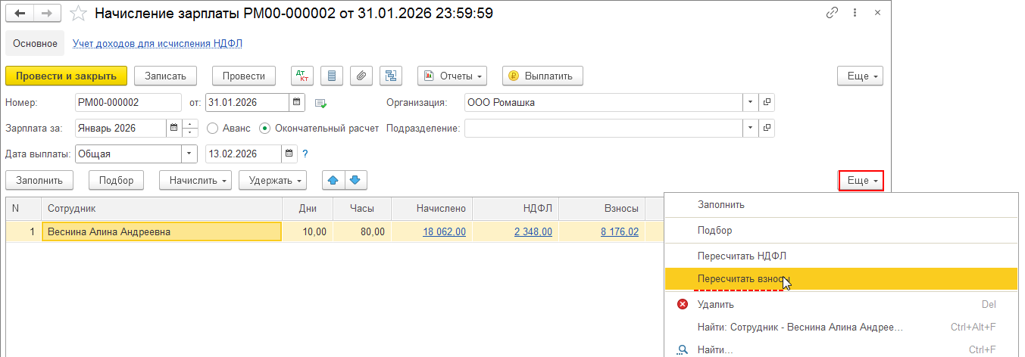The image size is (1025, 357).
Task: Select the Окончательный расчет radio button
Action: pos(265,128)
